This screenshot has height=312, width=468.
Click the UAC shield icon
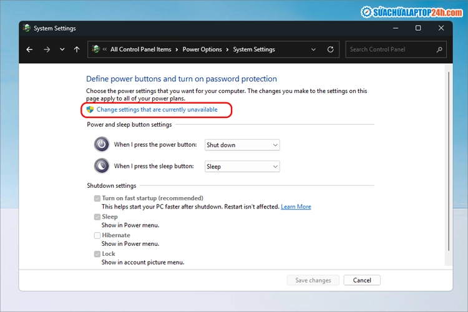click(90, 110)
